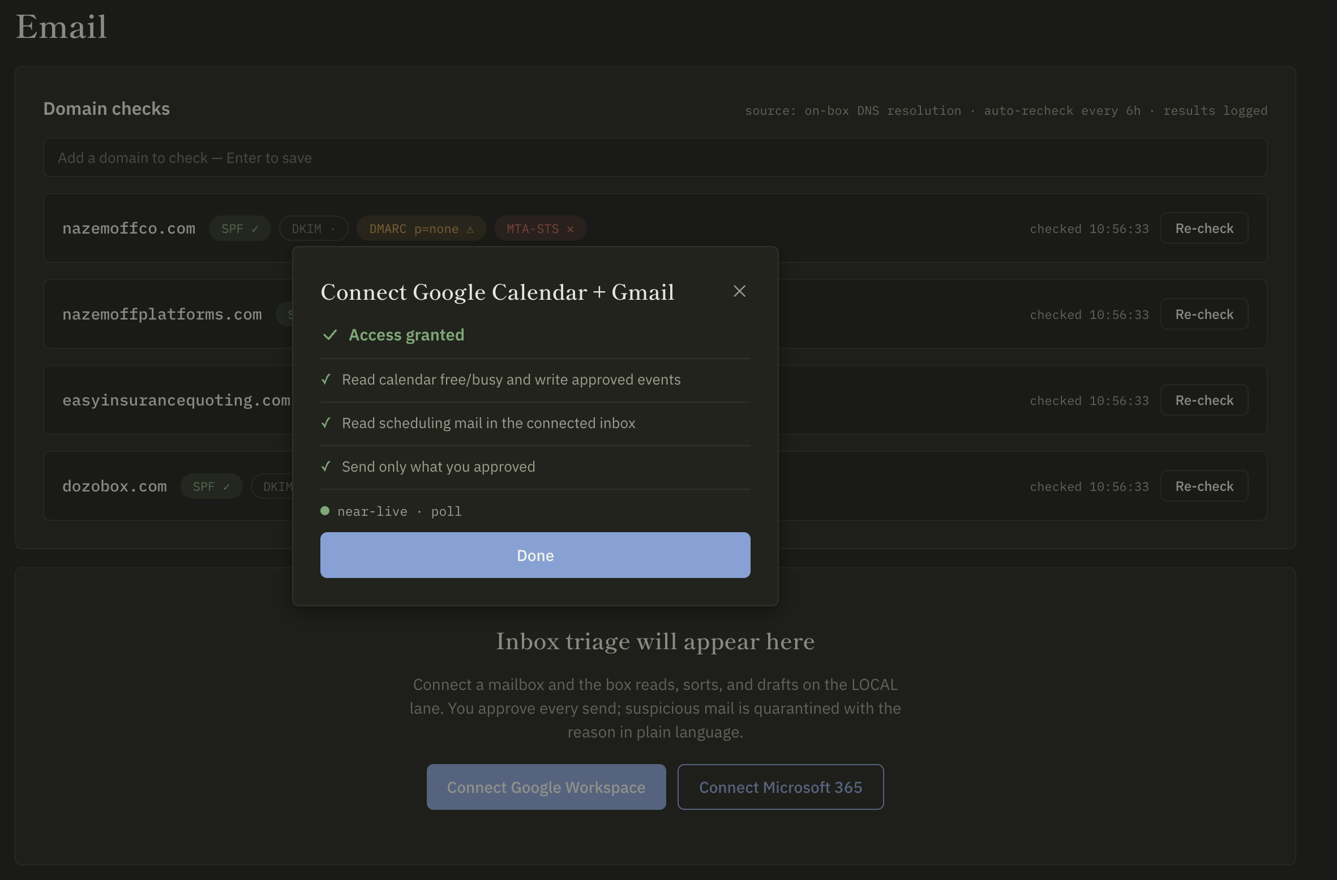Click the 'source: on-box DNS resolution' note

[x=853, y=111]
